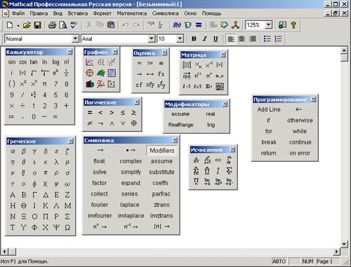Click the horizontal scrollbar right arrow
This screenshot has width=351, height=267.
pyautogui.click(x=336, y=252)
